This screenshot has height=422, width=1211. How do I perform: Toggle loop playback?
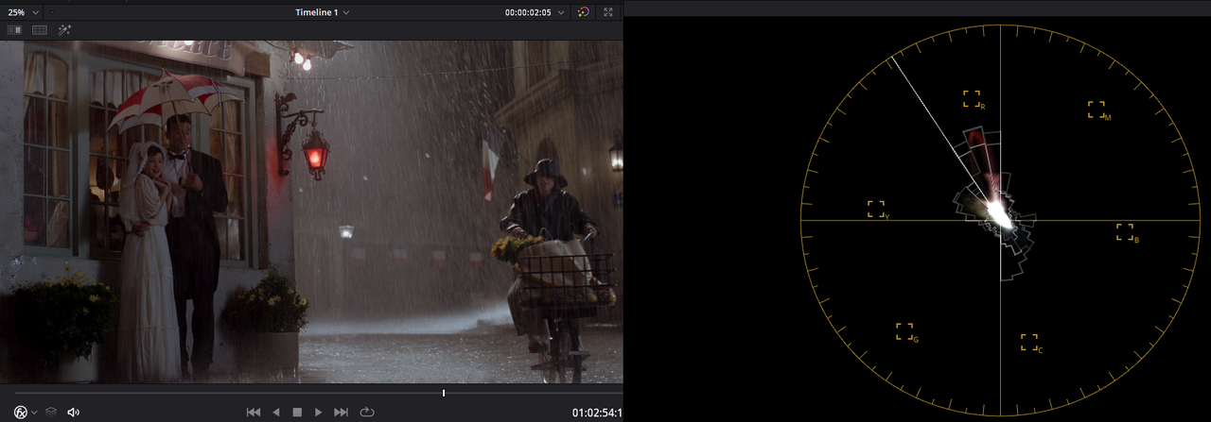tap(367, 413)
